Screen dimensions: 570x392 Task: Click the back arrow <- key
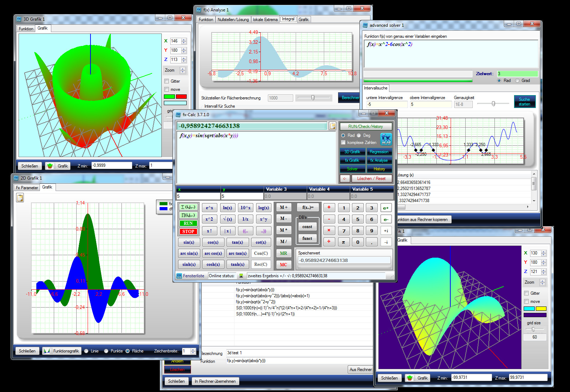tap(345, 179)
